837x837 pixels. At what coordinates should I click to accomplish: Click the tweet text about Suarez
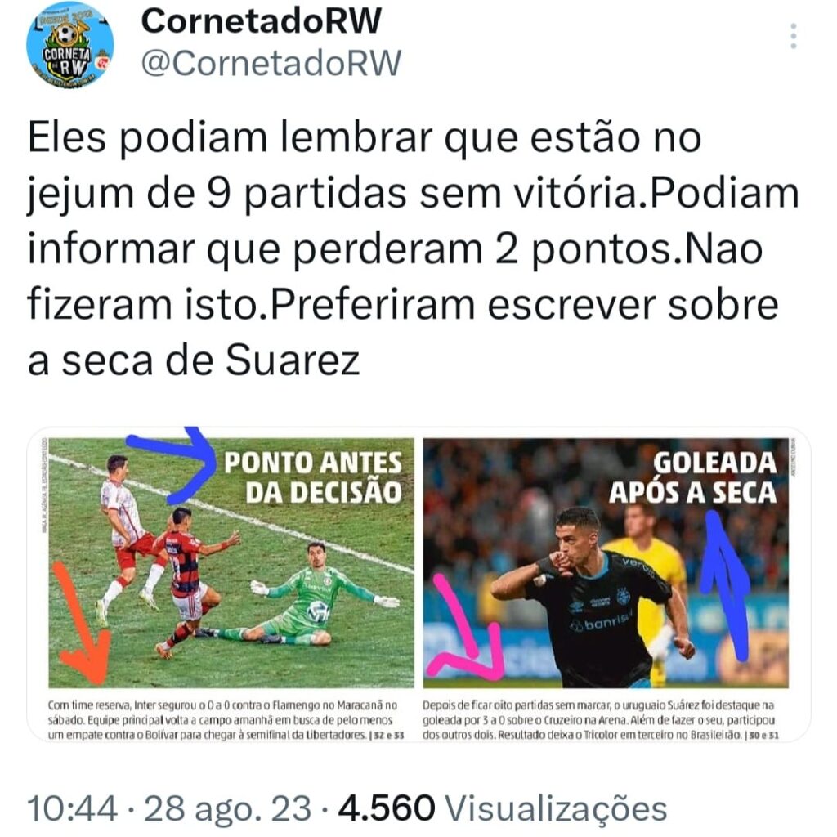pos(413,249)
